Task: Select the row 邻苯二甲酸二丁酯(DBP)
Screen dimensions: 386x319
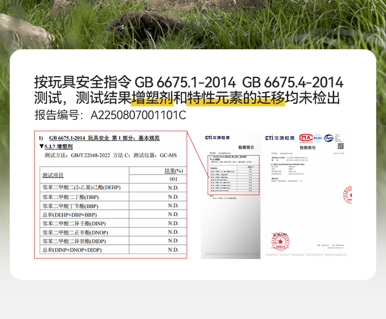Action: [x=113, y=197]
